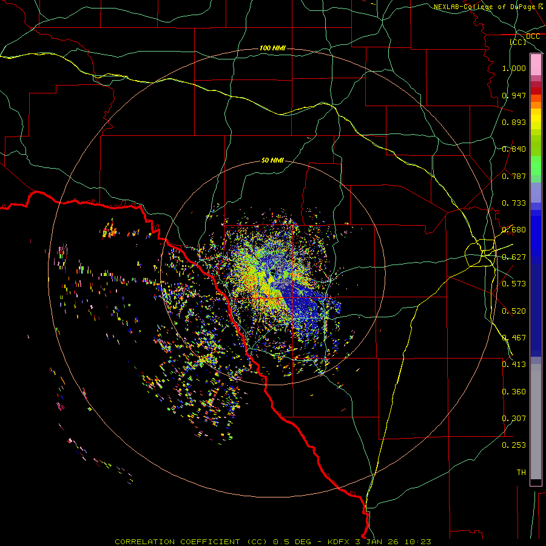Pick the lavender swatch beside 0.733

536,193
